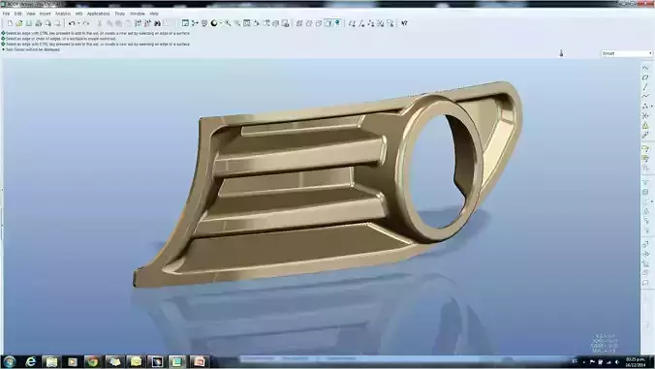Click the Paste icon in the toolbar
Image resolution: width=655 pixels, height=369 pixels.
tap(118, 23)
